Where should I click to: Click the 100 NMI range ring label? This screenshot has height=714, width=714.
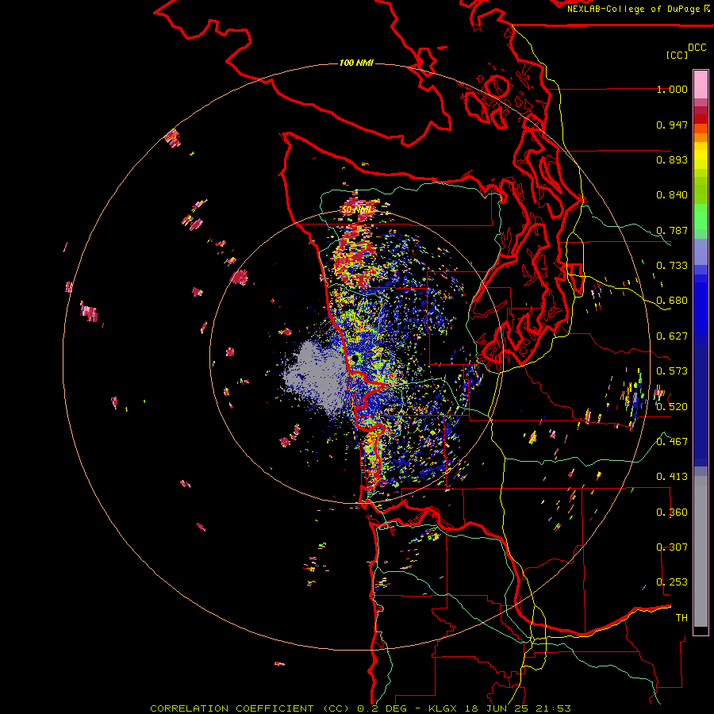(x=356, y=63)
